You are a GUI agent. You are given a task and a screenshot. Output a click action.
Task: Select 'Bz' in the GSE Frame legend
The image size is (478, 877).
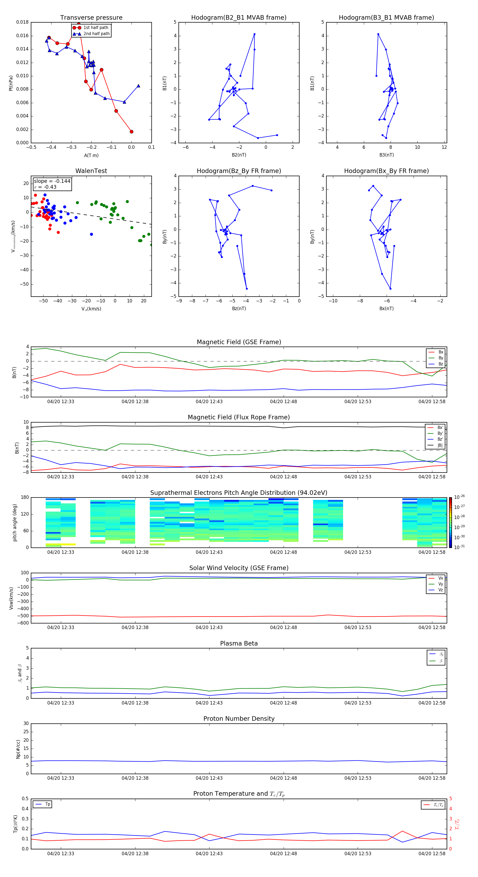[x=436, y=364]
